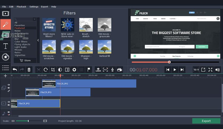This screenshot has width=223, height=129.
Task: Mute the main video track
Action: [x=9, y=105]
